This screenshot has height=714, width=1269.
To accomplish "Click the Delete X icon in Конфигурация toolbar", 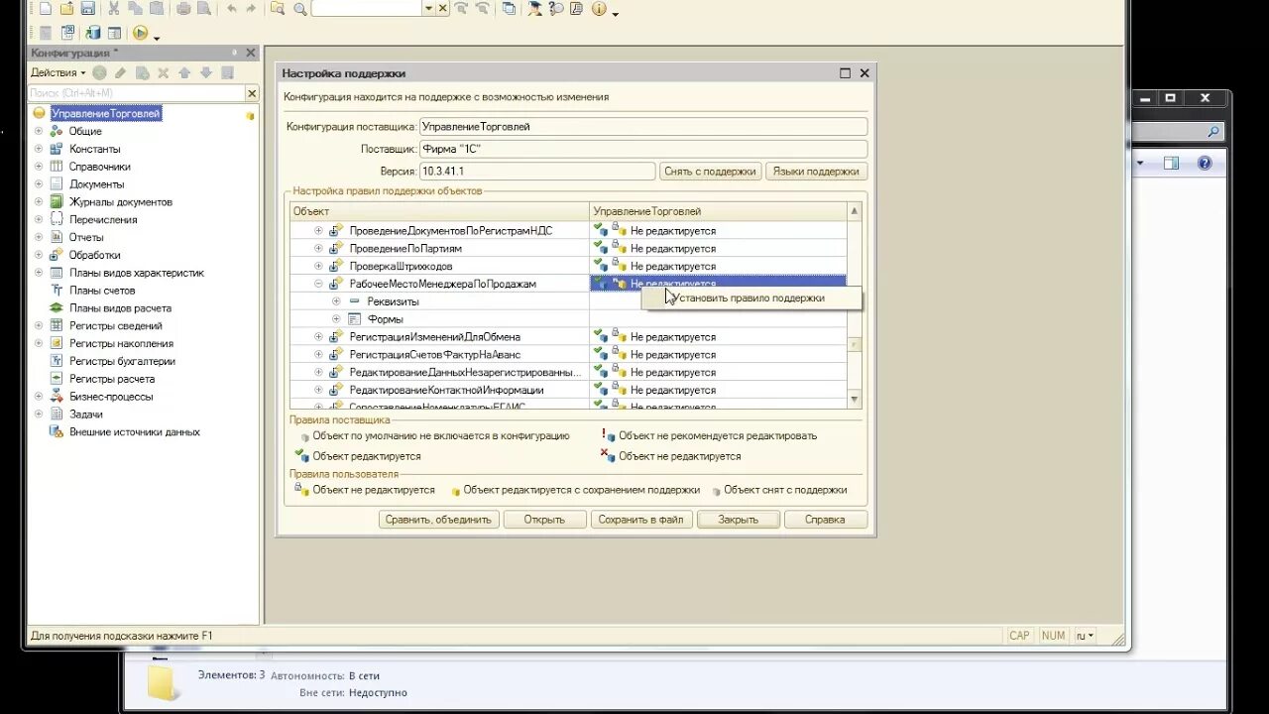I will 163,73.
